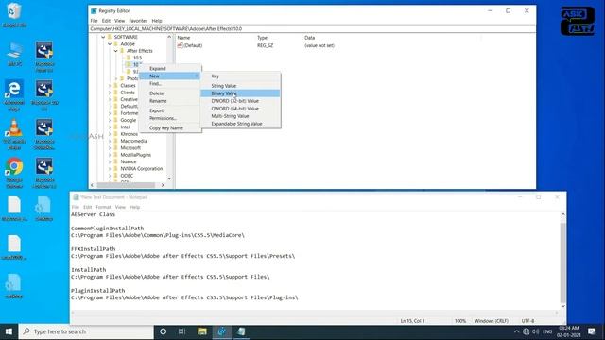
Task: Expand the Google tree node
Action: coord(110,120)
